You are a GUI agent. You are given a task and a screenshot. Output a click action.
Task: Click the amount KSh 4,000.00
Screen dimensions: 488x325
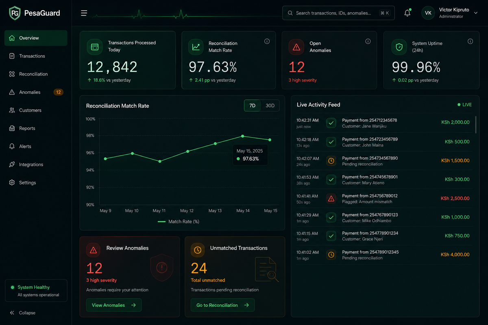coord(455,255)
